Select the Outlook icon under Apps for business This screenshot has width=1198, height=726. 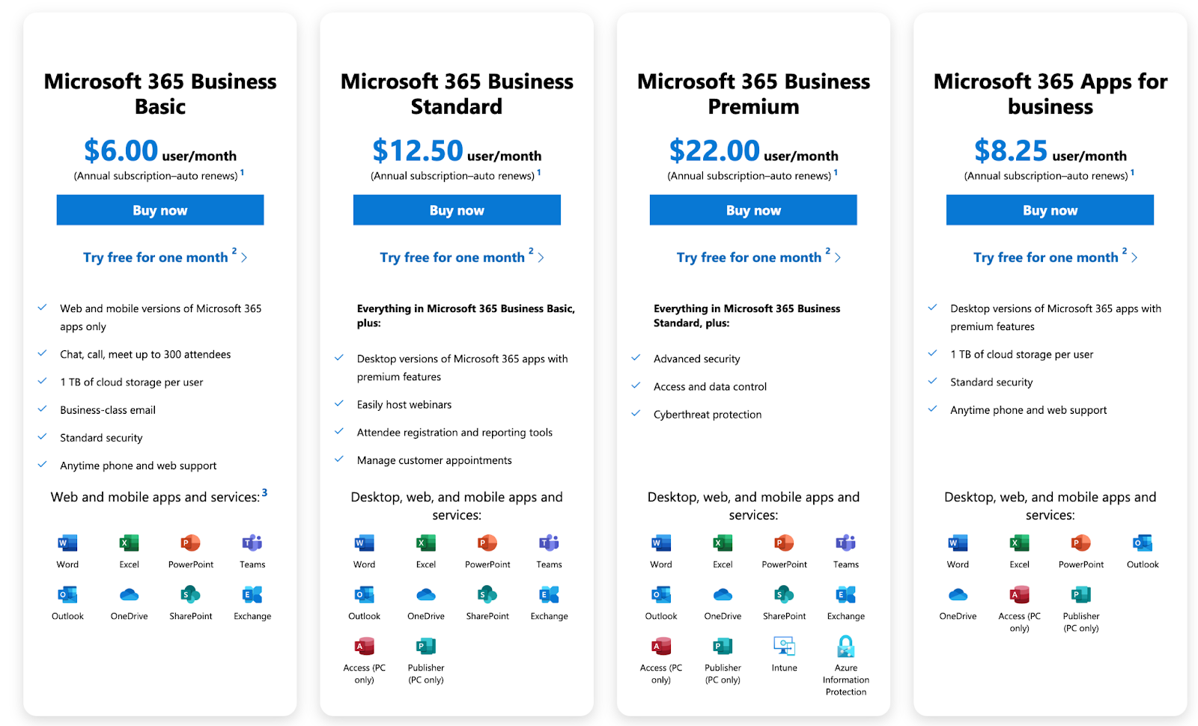[1141, 544]
